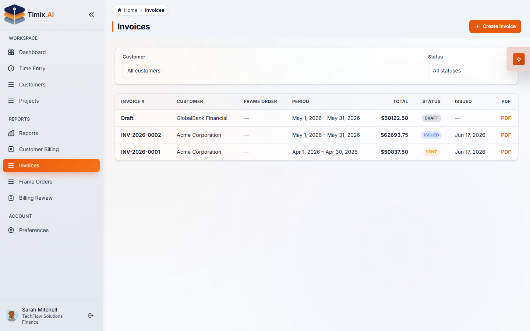This screenshot has height=331, width=530.
Task: Open the All customers dropdown
Action: tap(272, 71)
